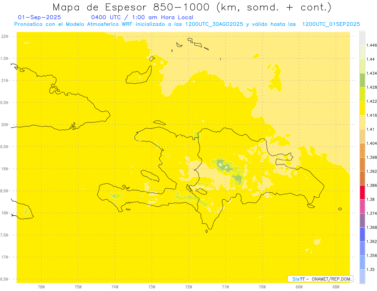
Task: Click the legend value 1.392
Action: (372, 171)
